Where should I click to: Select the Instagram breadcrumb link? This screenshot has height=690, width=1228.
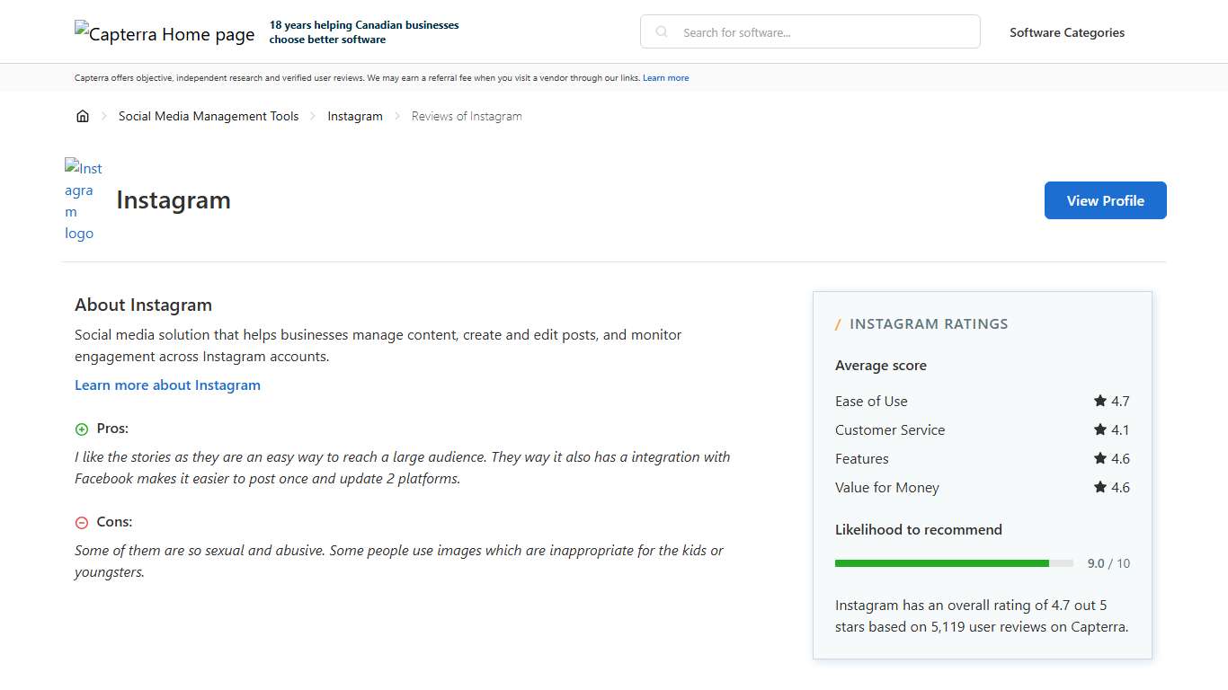coord(355,116)
